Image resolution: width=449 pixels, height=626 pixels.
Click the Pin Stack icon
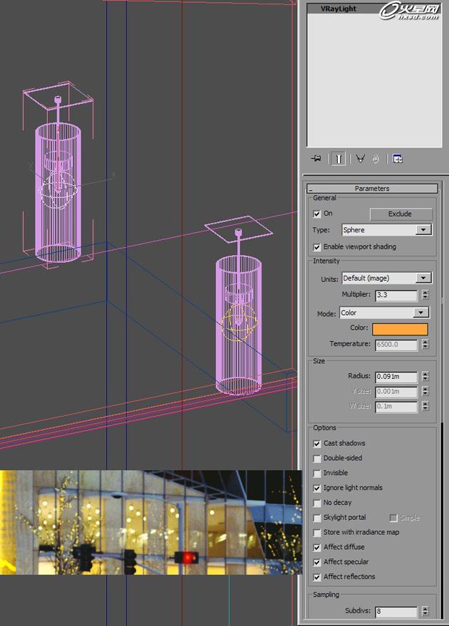coord(316,159)
